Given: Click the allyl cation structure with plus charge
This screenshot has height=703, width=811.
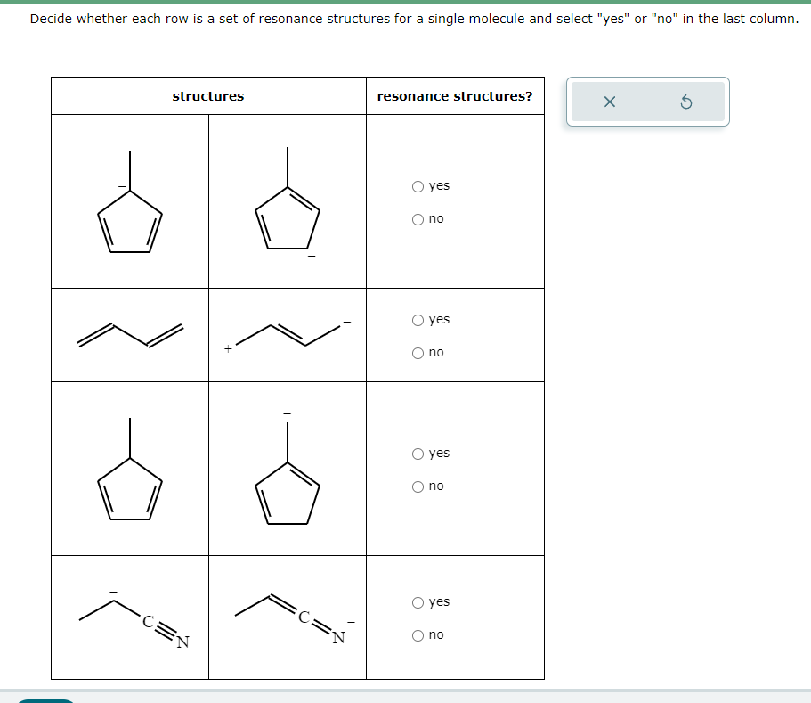Looking at the screenshot, I should 287,334.
